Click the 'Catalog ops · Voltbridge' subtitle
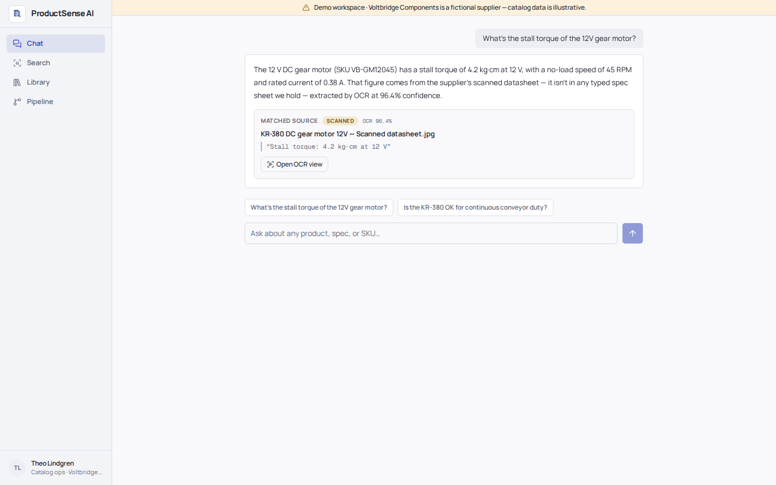Viewport: 776px width, 485px height. [x=67, y=473]
